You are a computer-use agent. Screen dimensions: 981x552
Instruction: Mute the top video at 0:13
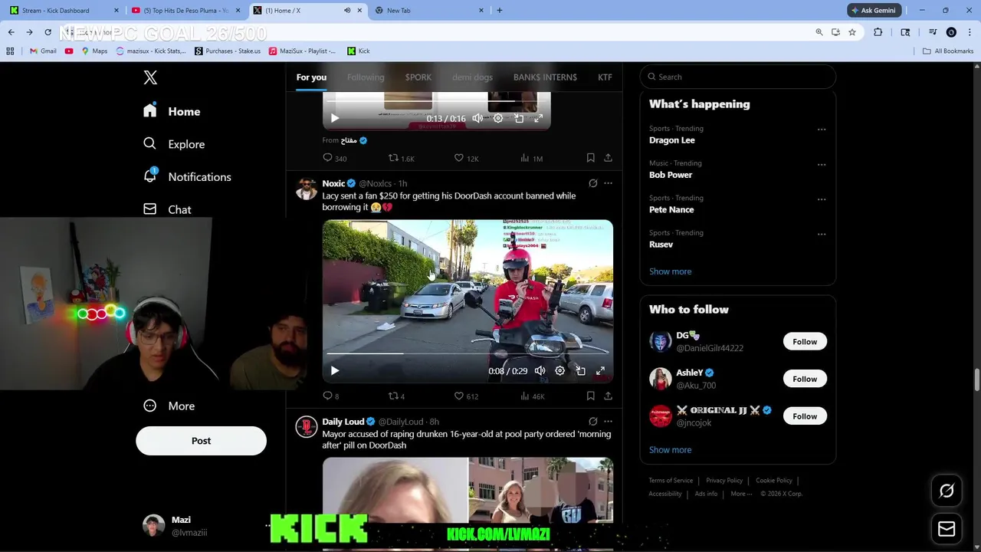[477, 118]
